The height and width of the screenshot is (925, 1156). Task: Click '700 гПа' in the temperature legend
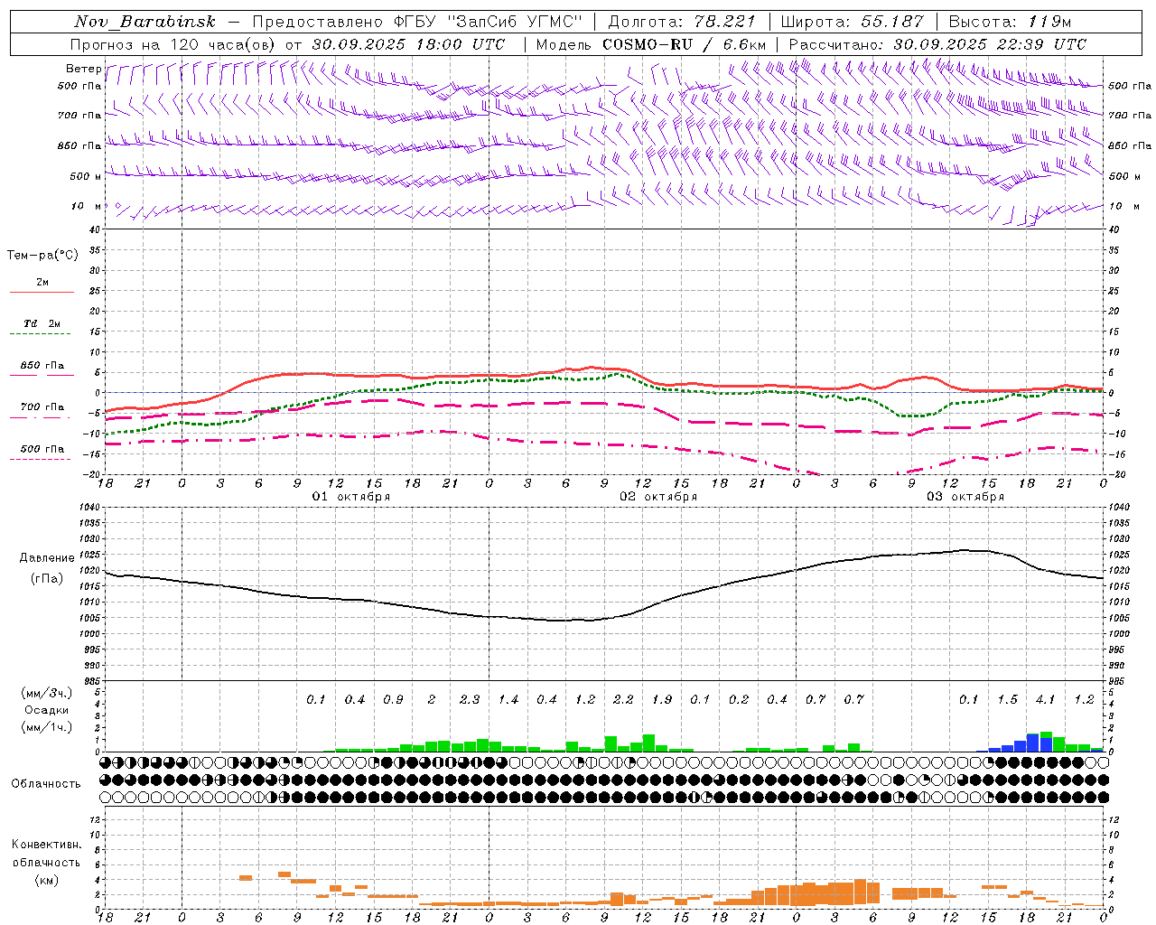(x=42, y=406)
